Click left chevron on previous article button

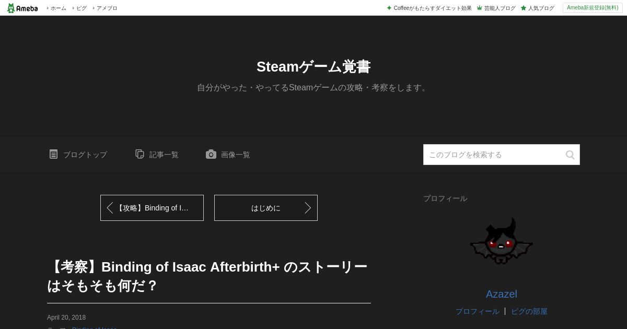pyautogui.click(x=110, y=208)
